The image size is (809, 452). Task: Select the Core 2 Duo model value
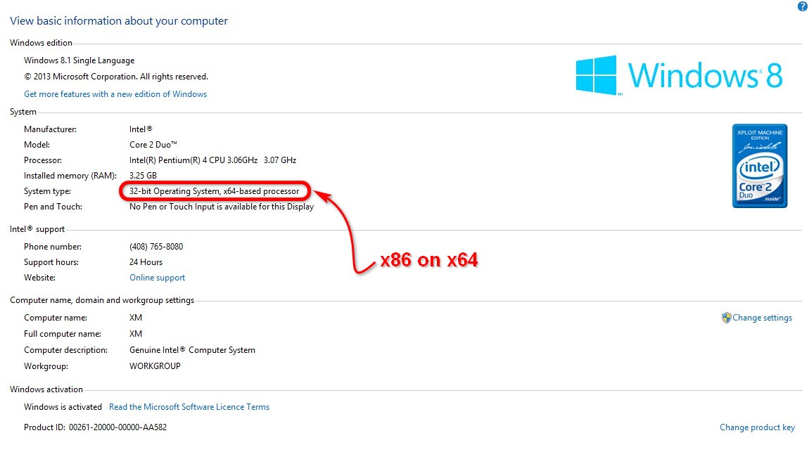(x=153, y=145)
